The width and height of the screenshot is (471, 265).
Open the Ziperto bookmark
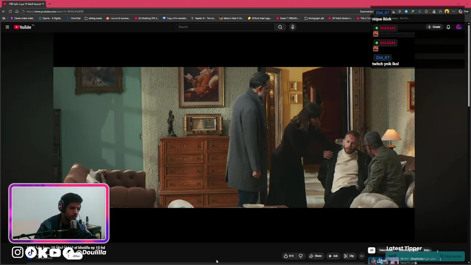[x=50, y=18]
